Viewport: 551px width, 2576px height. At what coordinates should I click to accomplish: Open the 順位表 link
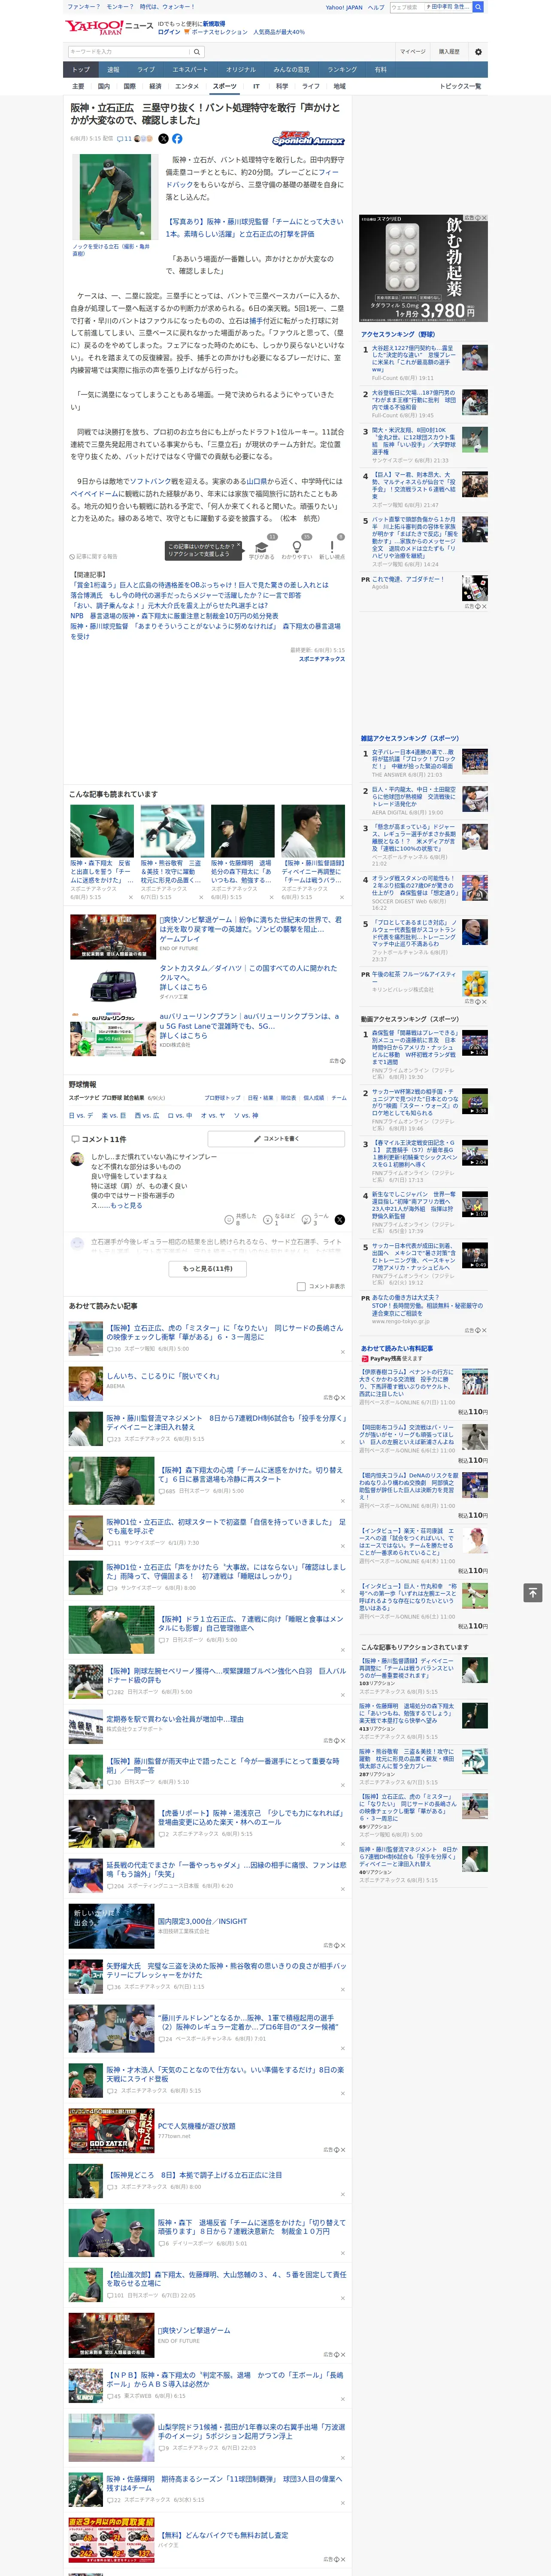(x=288, y=1098)
